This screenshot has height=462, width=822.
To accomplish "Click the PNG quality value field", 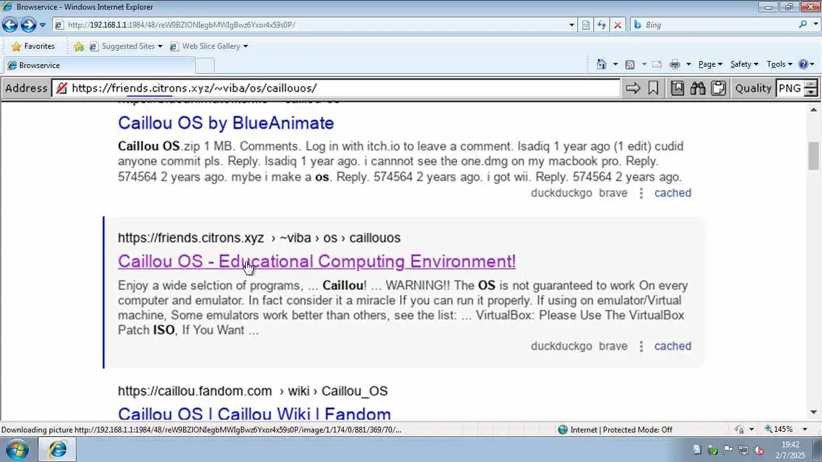I will (x=790, y=89).
